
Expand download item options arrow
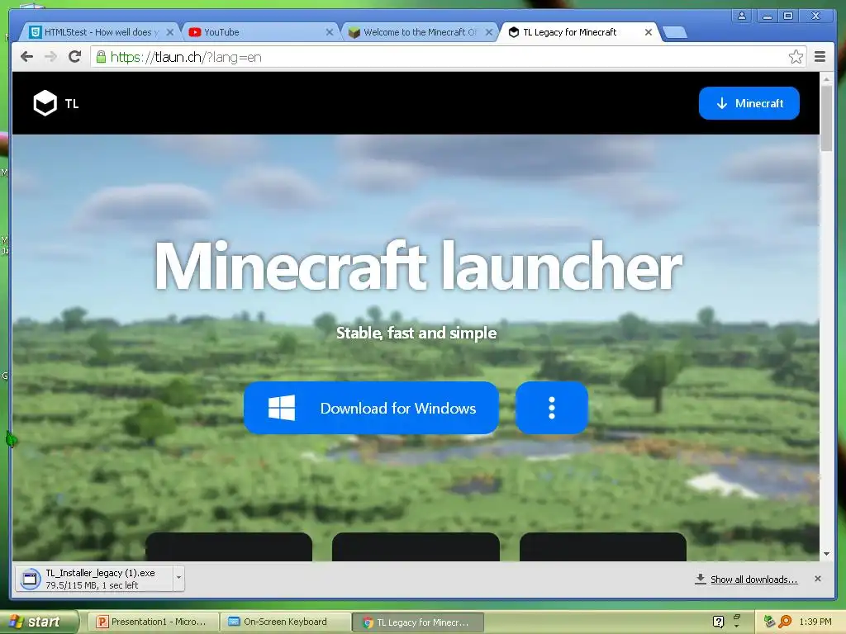click(178, 579)
